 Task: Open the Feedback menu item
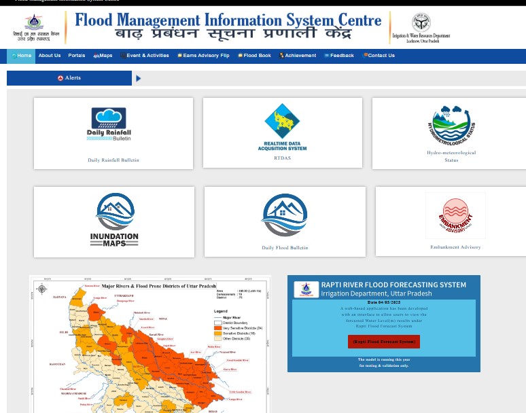(339, 56)
